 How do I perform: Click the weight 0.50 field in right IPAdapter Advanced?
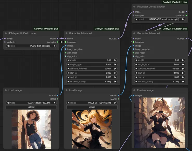[160, 60]
